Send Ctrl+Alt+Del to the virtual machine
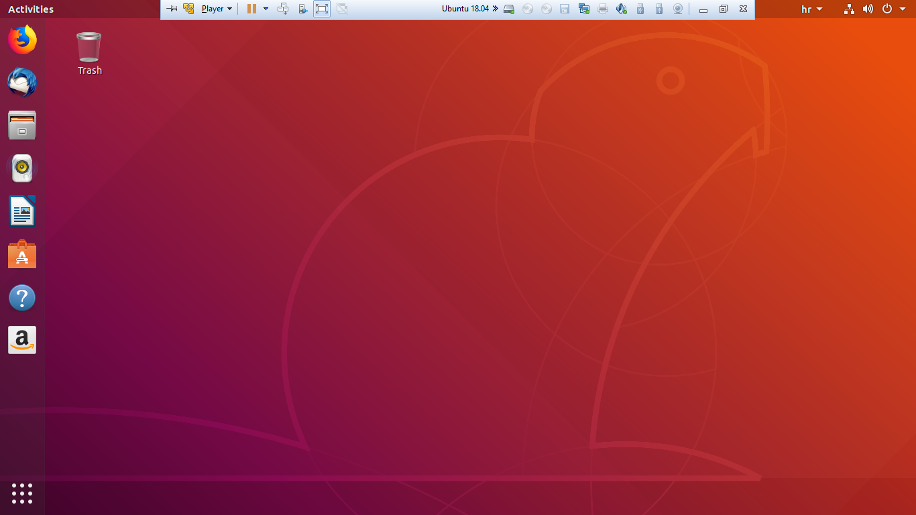 tap(283, 9)
